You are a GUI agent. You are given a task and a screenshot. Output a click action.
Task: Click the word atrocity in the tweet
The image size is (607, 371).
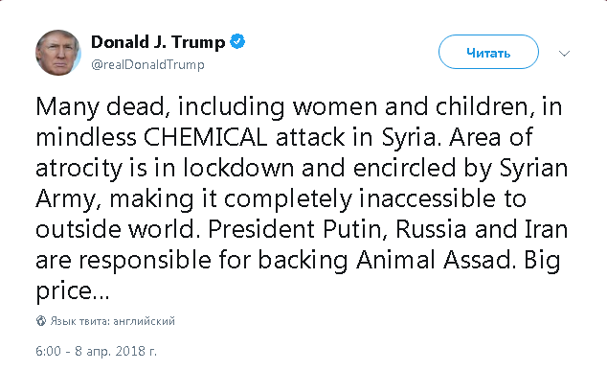(x=79, y=169)
